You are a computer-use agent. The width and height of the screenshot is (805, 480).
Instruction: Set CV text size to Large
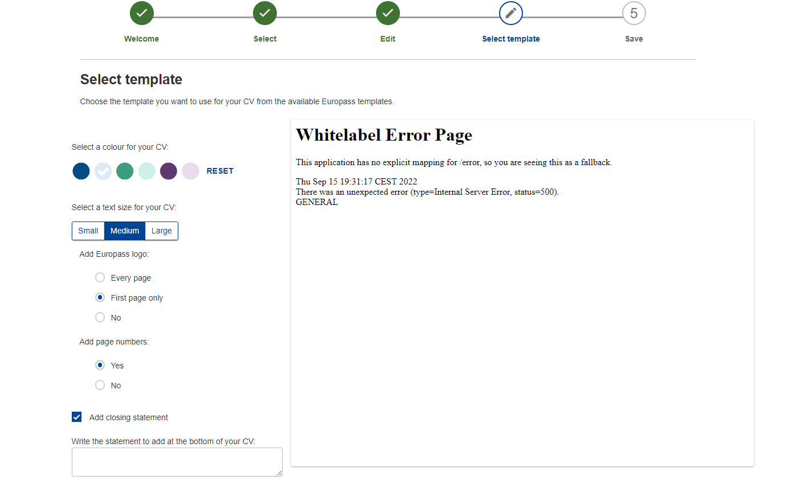[162, 231]
